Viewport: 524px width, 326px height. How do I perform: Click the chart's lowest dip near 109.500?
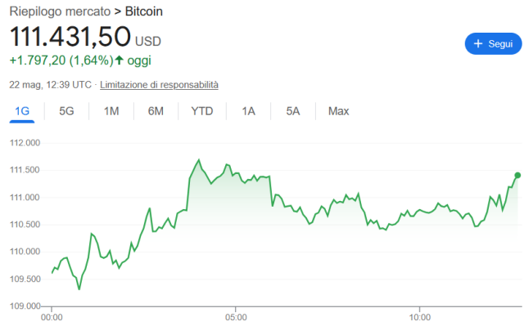[79, 289]
